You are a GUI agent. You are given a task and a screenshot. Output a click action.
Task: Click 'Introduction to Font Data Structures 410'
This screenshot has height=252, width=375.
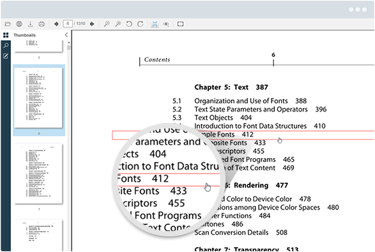point(259,126)
